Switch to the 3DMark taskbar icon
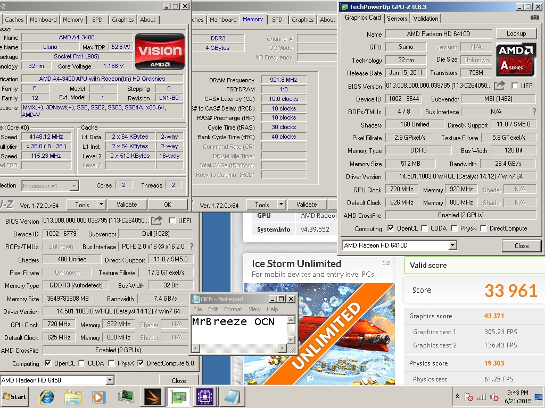The height and width of the screenshot is (408, 545). (153, 397)
